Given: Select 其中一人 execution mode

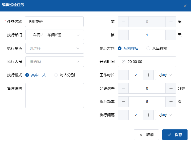Looking at the screenshot, I should coord(27,75).
